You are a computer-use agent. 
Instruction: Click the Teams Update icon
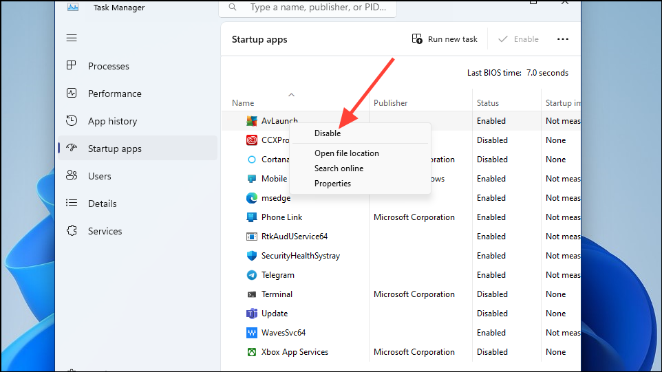click(252, 314)
